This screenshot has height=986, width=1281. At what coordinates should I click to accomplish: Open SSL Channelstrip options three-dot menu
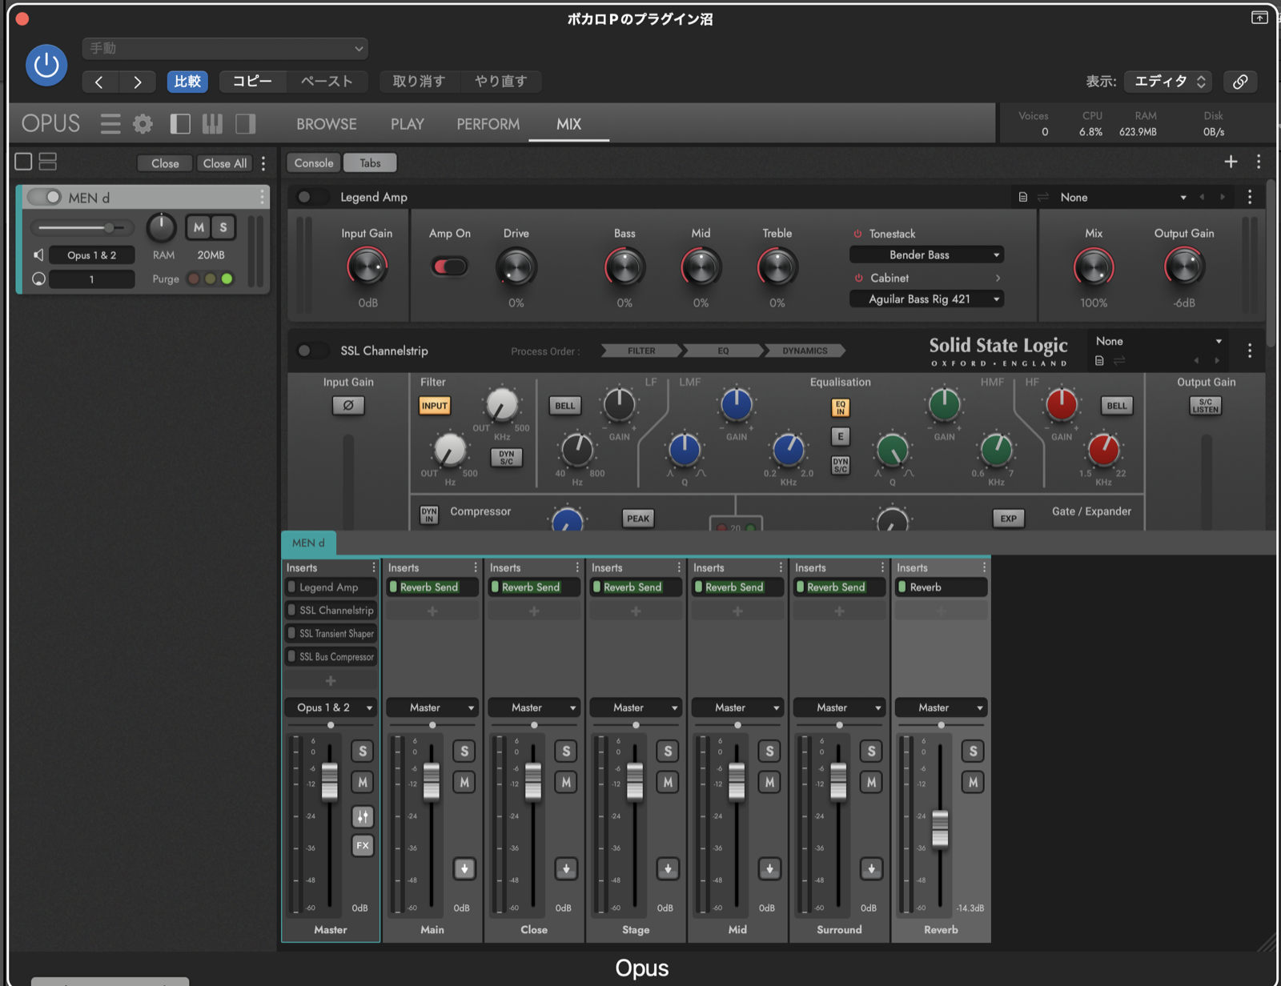coord(1250,351)
